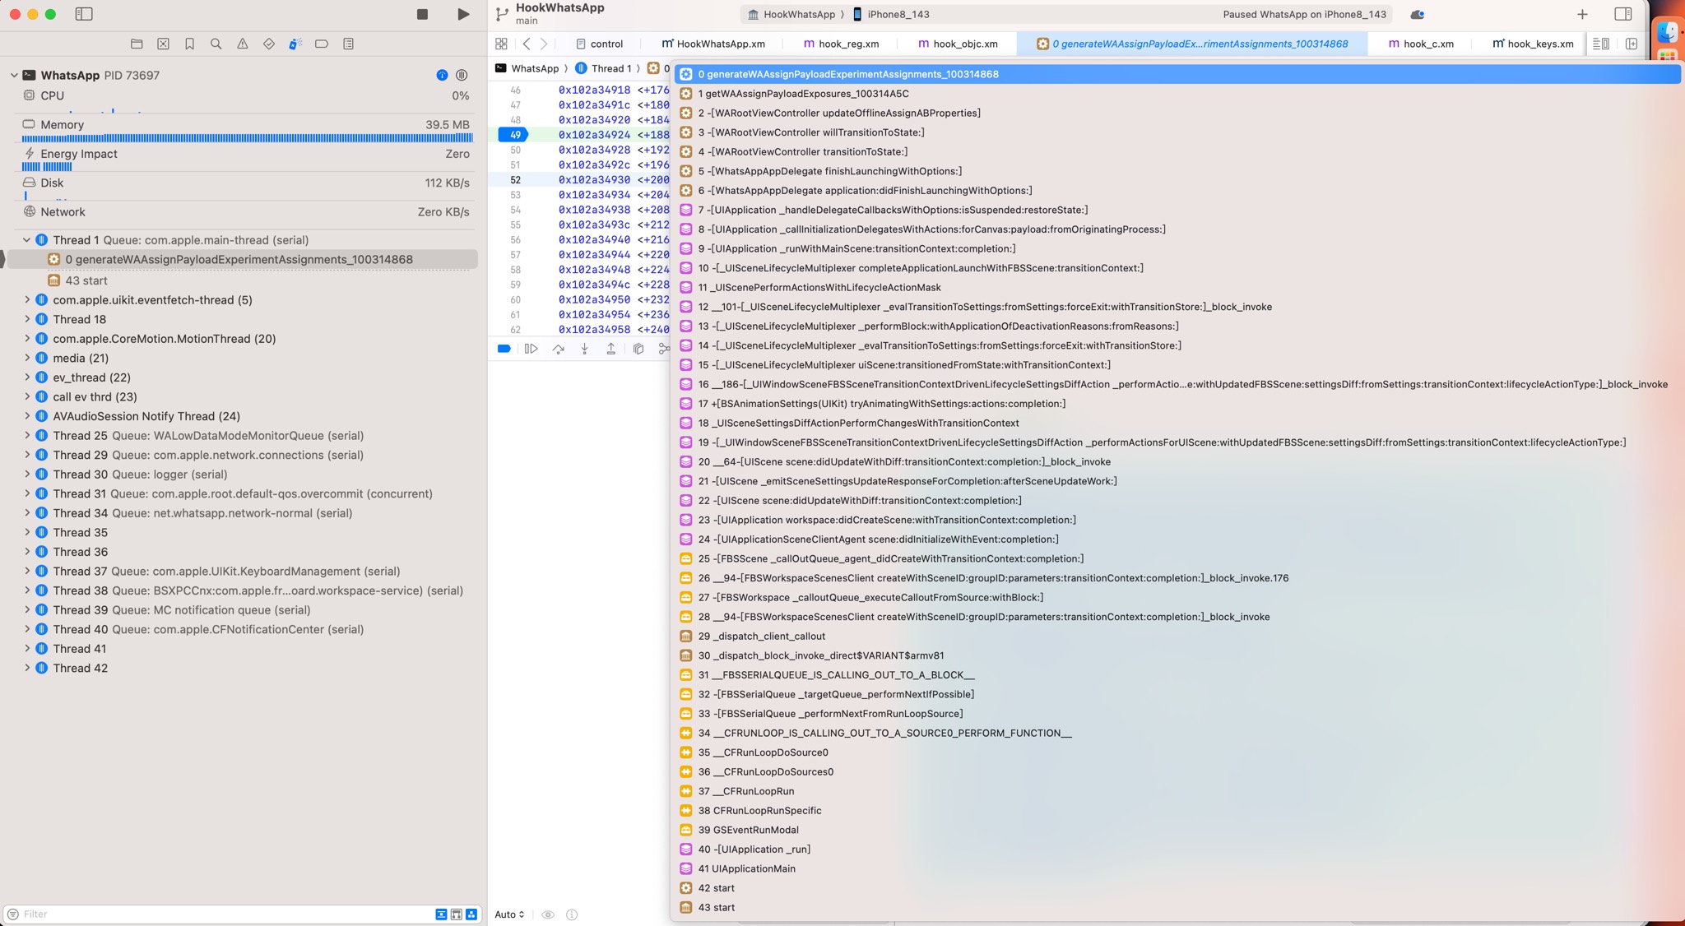1685x926 pixels.
Task: Click Step Over in debug bar
Action: (x=559, y=349)
